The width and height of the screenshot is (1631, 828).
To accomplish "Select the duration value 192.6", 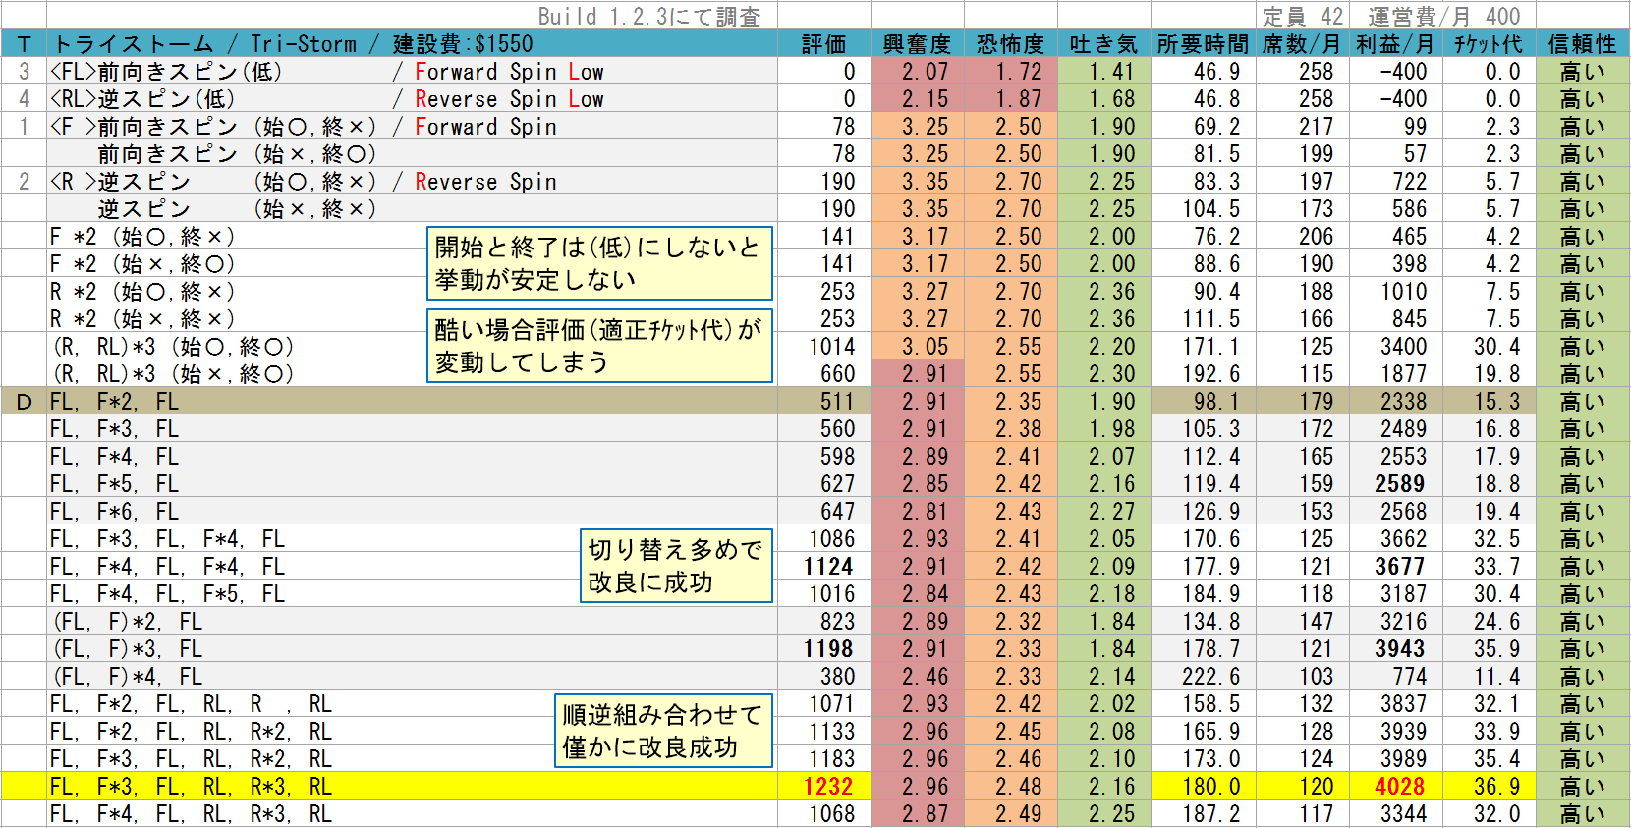I will click(x=1211, y=374).
